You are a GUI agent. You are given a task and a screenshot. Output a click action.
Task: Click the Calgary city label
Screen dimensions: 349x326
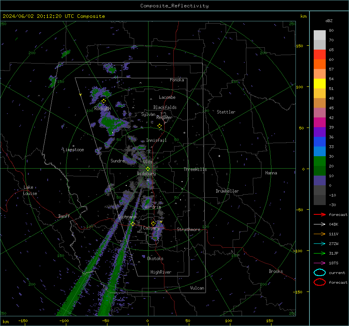tap(151, 228)
